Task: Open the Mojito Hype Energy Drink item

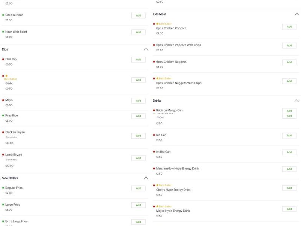Action: tap(173, 211)
